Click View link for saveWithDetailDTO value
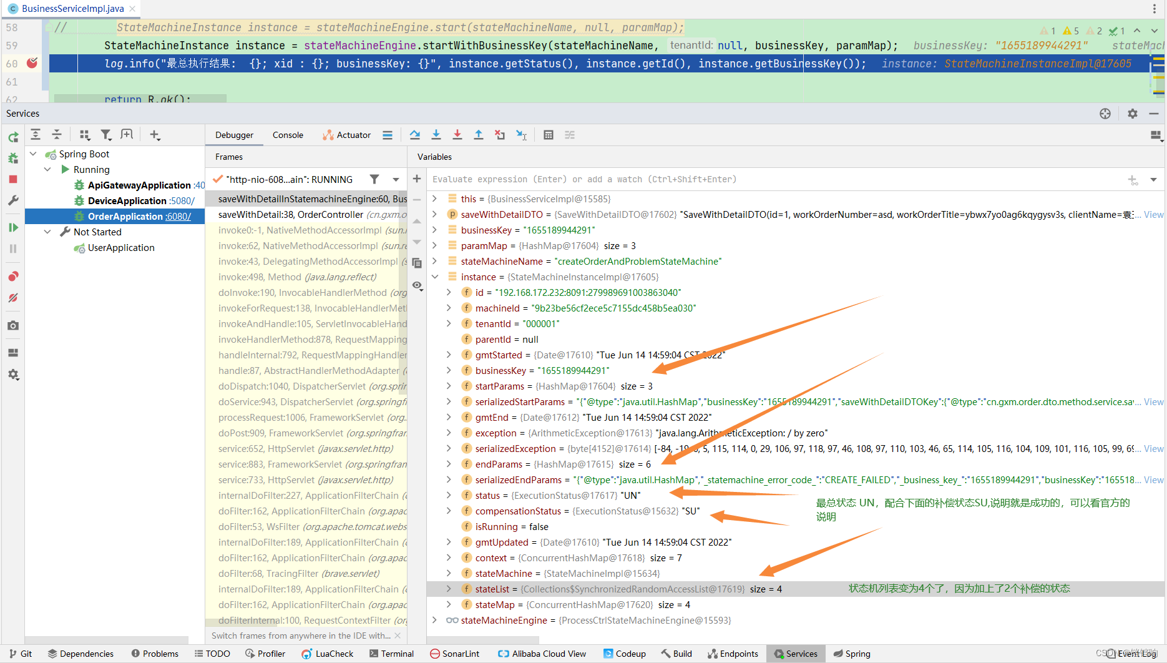 1153,214
